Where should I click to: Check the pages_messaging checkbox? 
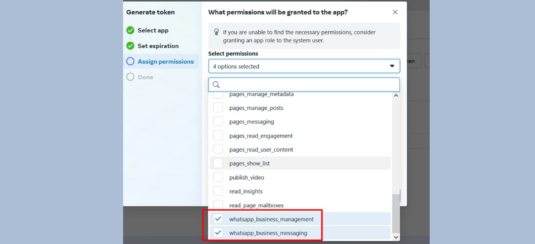click(218, 121)
